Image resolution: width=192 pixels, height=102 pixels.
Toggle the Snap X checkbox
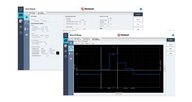pyautogui.click(x=75, y=43)
